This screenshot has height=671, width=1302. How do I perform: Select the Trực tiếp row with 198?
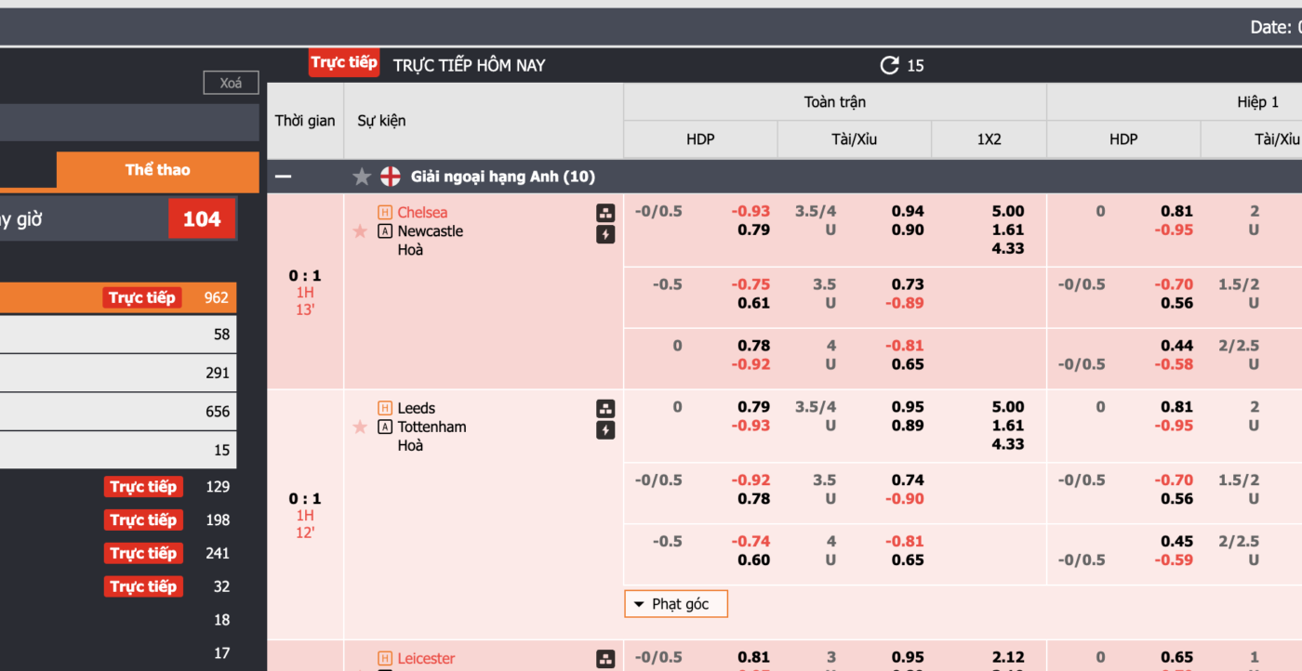[118, 520]
